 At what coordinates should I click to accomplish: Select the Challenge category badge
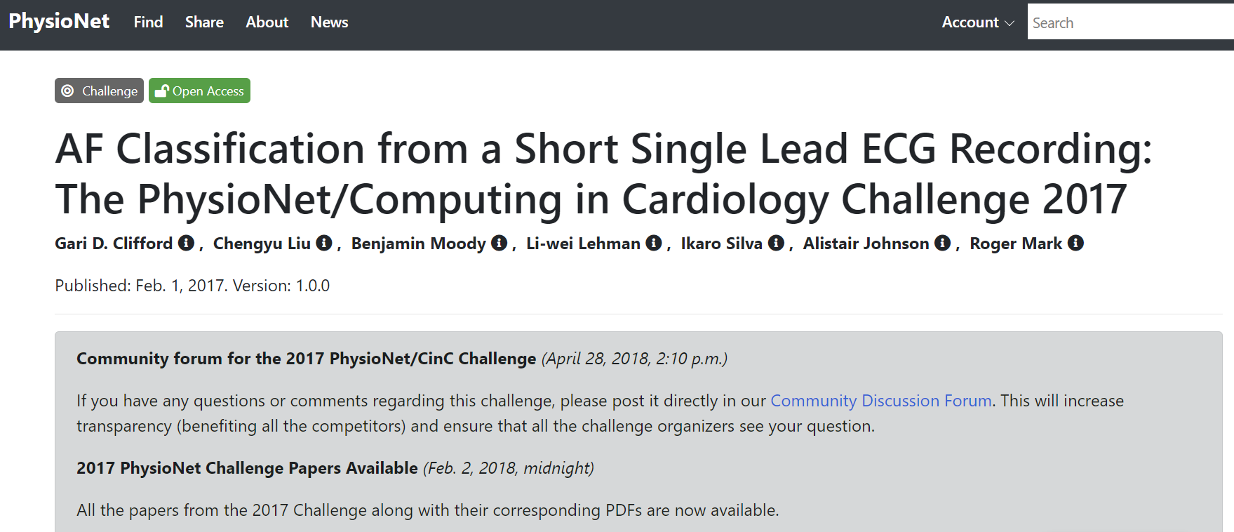pos(99,91)
